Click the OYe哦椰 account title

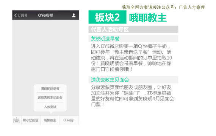(x=45, y=15)
